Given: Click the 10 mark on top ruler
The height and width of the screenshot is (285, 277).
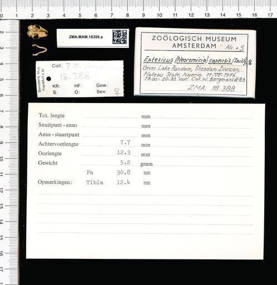Looking at the screenshot, I should tap(160, 15).
